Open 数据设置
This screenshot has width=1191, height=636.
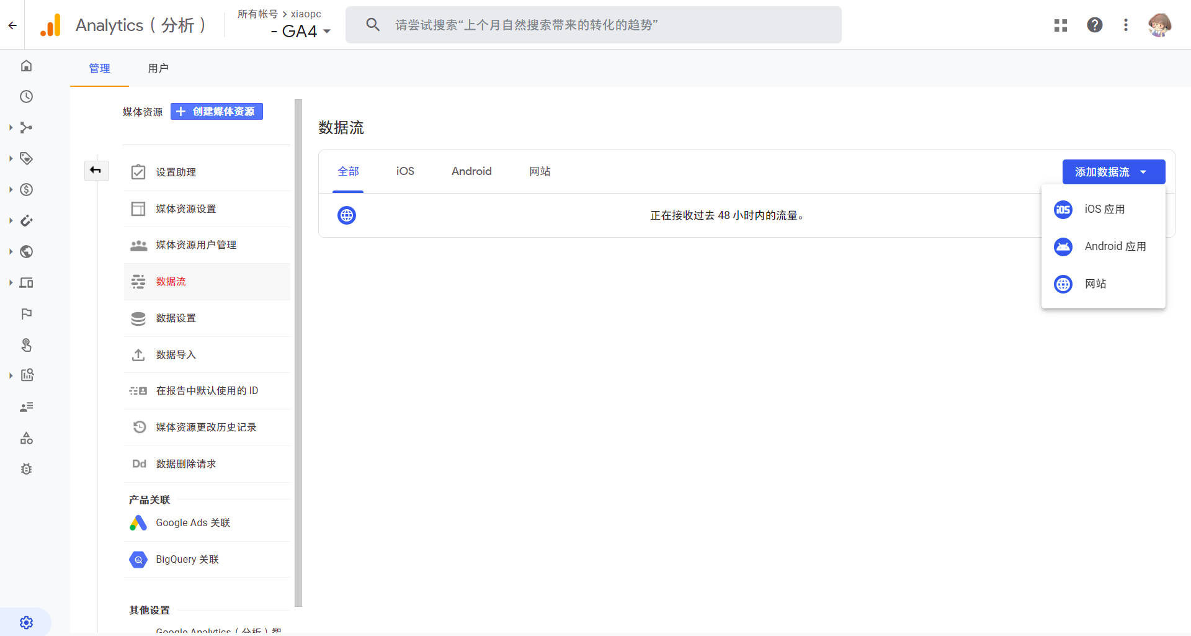pyautogui.click(x=207, y=318)
